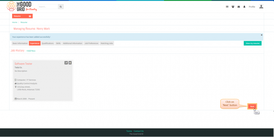
Task: Click the search magnifier button
Action: [x=61, y=7]
